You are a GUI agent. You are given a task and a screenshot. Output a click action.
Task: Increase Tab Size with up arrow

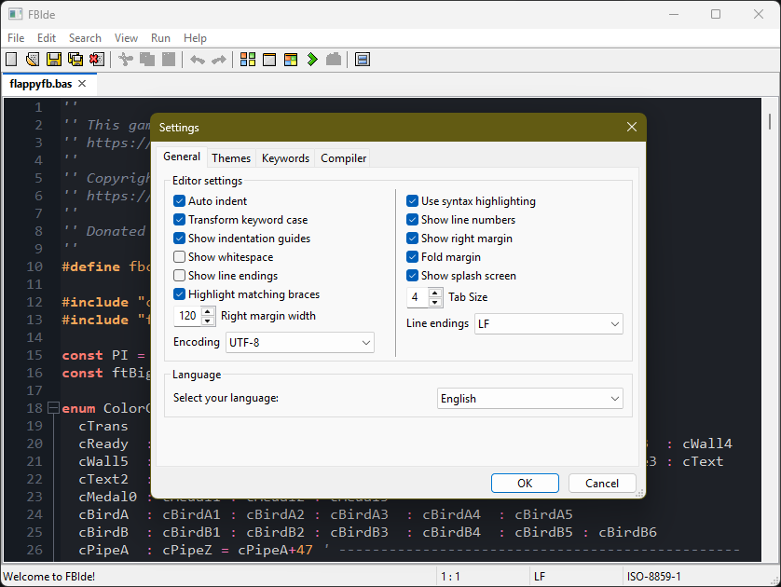tap(435, 293)
